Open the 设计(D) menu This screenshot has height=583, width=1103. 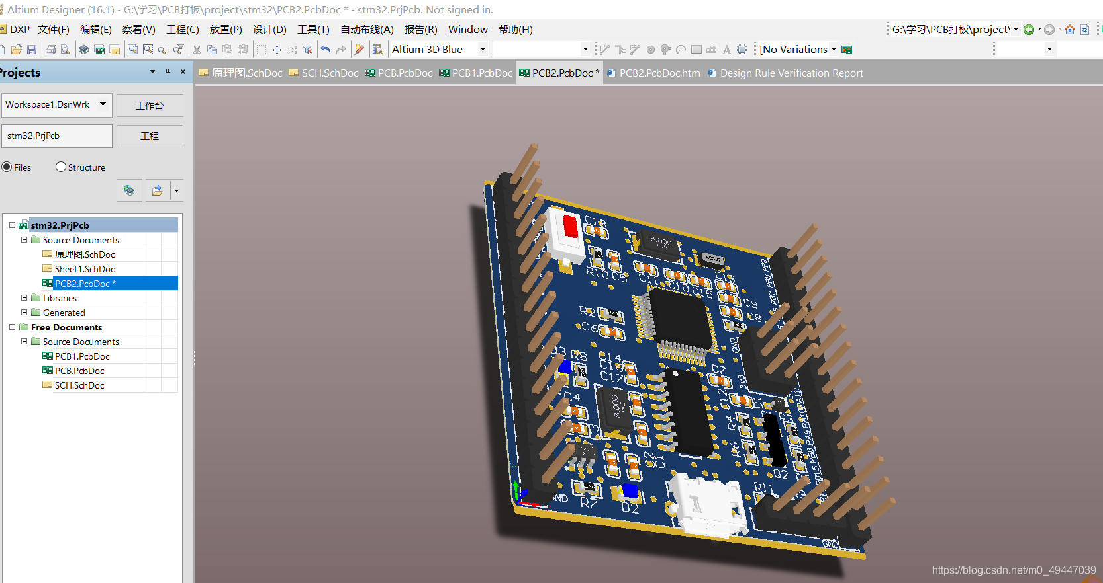click(269, 30)
